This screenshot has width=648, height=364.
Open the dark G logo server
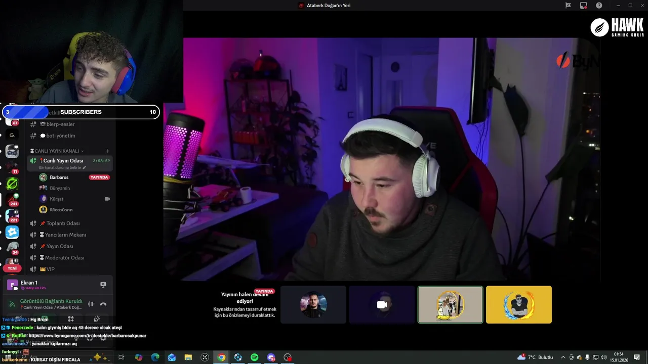[x=12, y=135]
